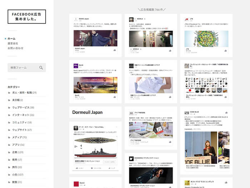Viewport: 250px width, 188px height.
Task: Open category 企業 (129)
Action: [18, 152]
